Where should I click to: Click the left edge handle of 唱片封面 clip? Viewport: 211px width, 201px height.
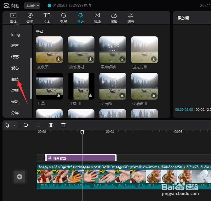coord(46,158)
